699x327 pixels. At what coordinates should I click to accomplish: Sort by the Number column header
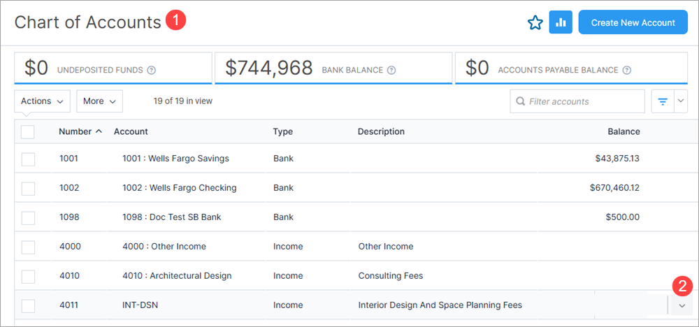tap(75, 131)
